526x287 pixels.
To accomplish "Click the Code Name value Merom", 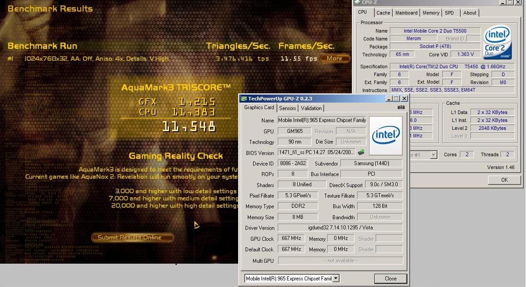I will [x=413, y=38].
